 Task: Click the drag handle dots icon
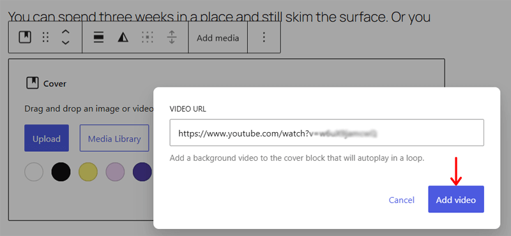click(x=45, y=38)
